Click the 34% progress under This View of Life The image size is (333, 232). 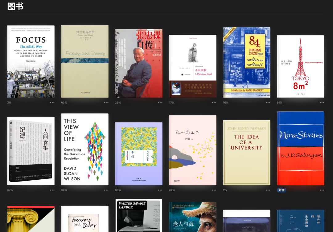[64, 190]
